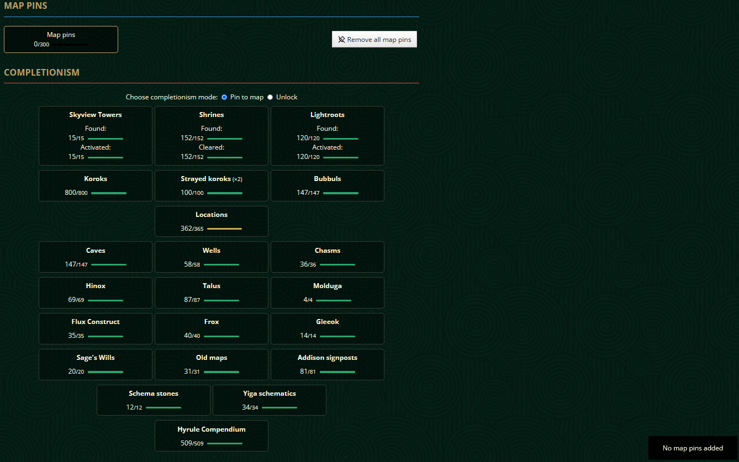Click the crossed pushpin icon
Viewport: 739px width, 462px height.
point(341,39)
